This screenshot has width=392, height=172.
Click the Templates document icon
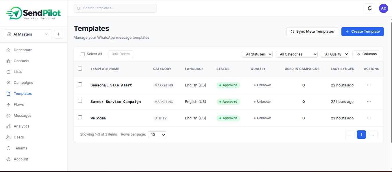click(x=8, y=94)
